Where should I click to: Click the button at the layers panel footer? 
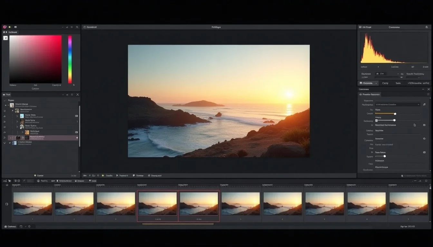(39, 176)
